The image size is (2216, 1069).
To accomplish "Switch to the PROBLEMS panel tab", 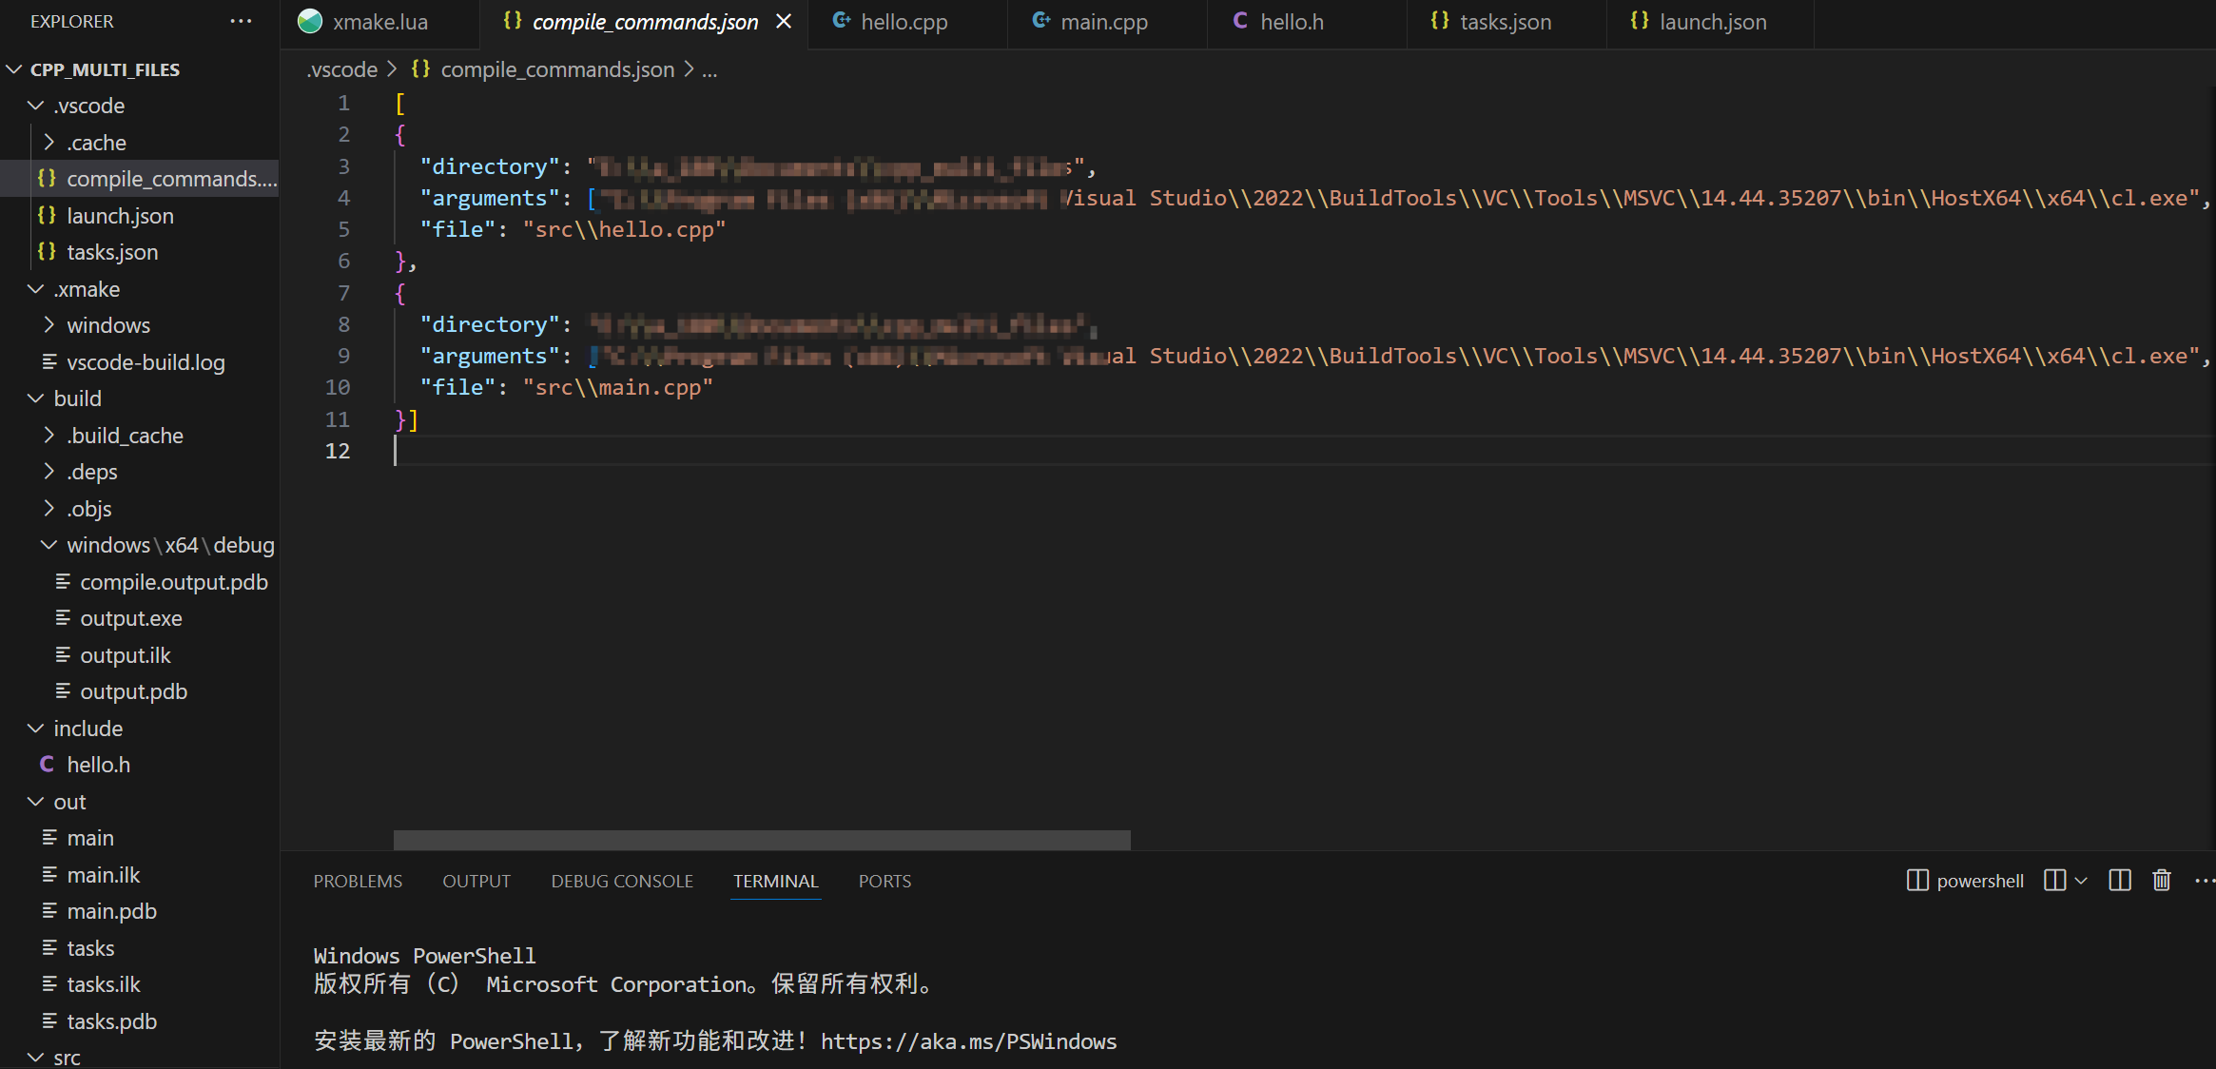I will (x=358, y=880).
